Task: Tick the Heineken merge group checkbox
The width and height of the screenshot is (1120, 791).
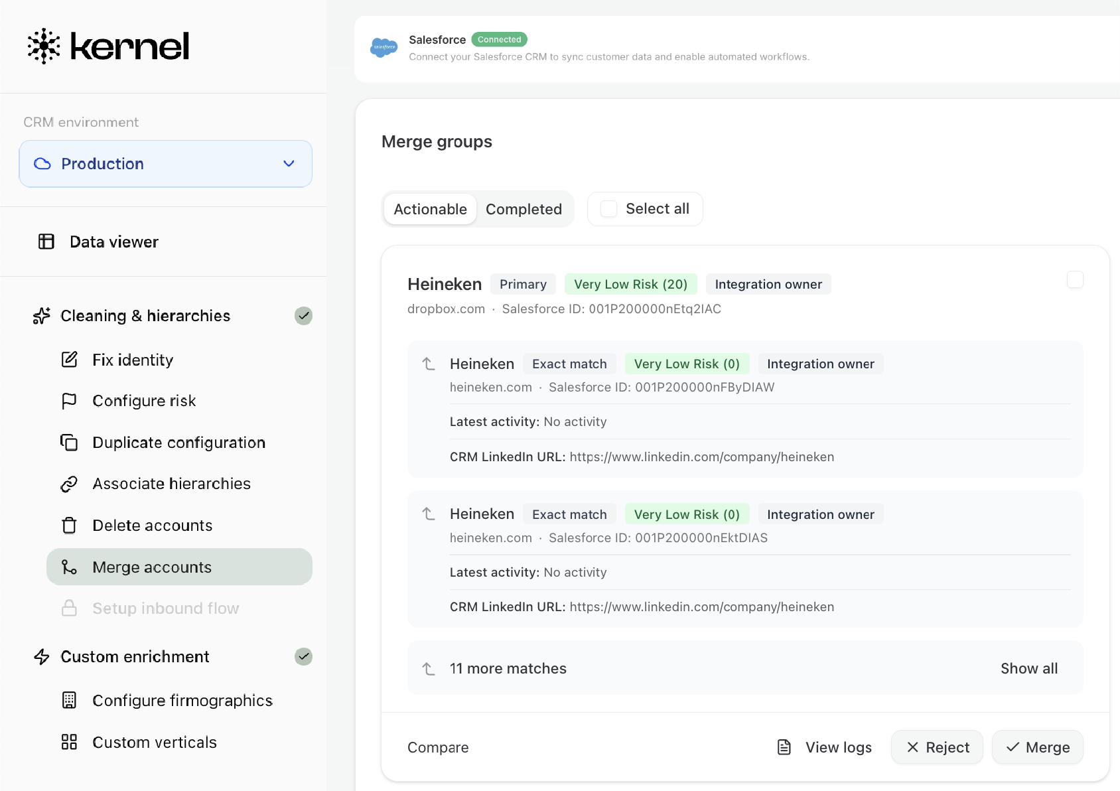Action: point(1075,279)
